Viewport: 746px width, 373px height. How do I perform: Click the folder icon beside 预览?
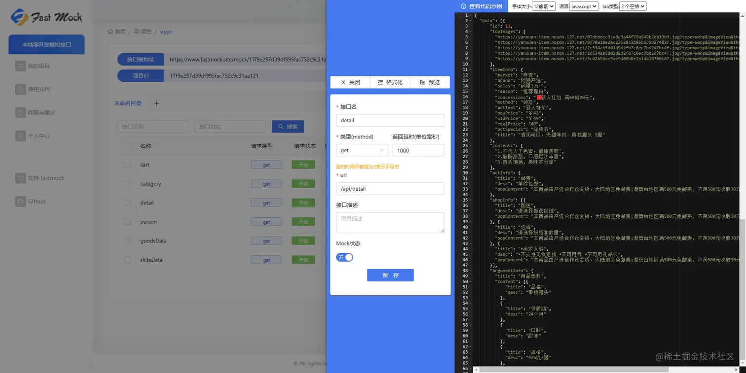423,82
